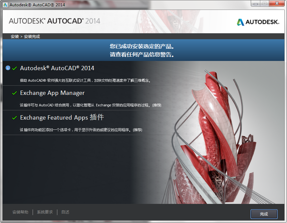Click the green checkmark beside Exchange App Manager

click(x=14, y=93)
